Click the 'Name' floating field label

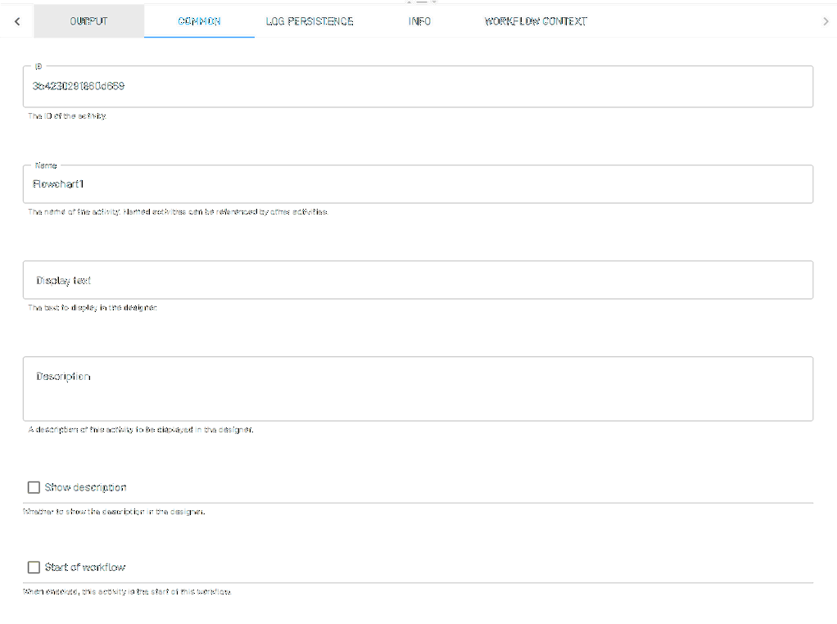point(46,165)
